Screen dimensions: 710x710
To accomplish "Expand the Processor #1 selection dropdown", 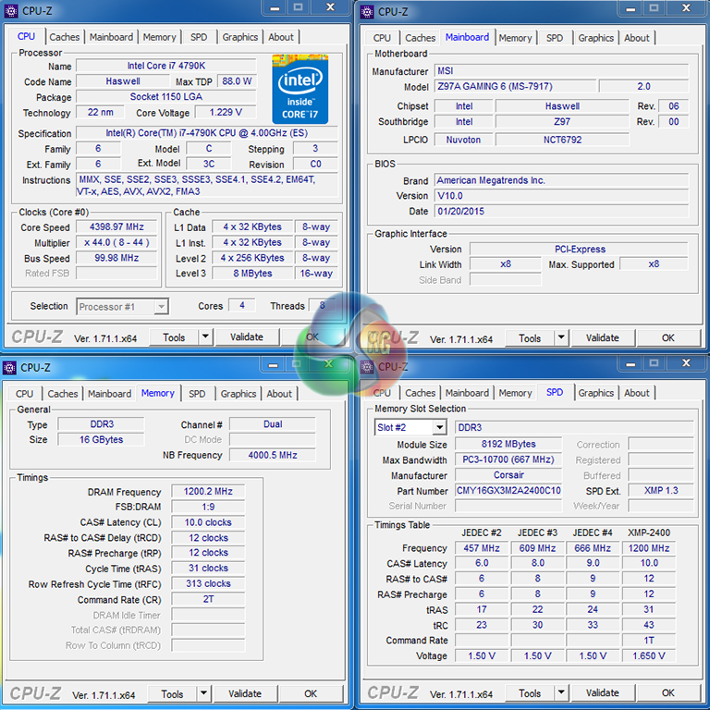I will 160,307.
